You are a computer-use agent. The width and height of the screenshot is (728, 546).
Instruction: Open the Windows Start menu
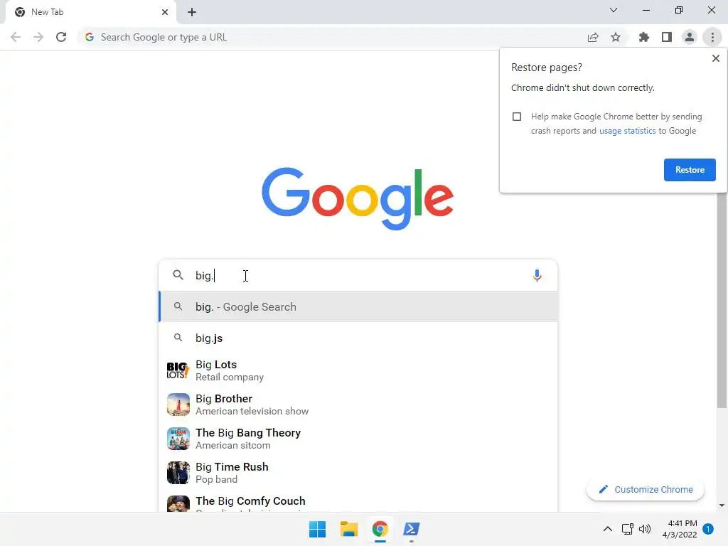318,529
